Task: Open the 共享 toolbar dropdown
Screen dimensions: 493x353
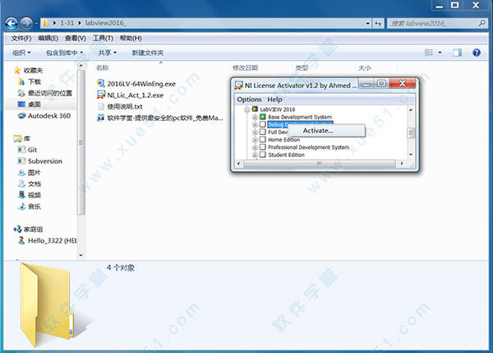Action: click(107, 53)
